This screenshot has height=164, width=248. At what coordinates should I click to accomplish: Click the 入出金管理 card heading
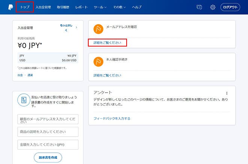tap(25, 28)
